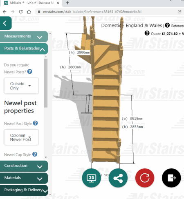Share the staircase design

pos(118,178)
